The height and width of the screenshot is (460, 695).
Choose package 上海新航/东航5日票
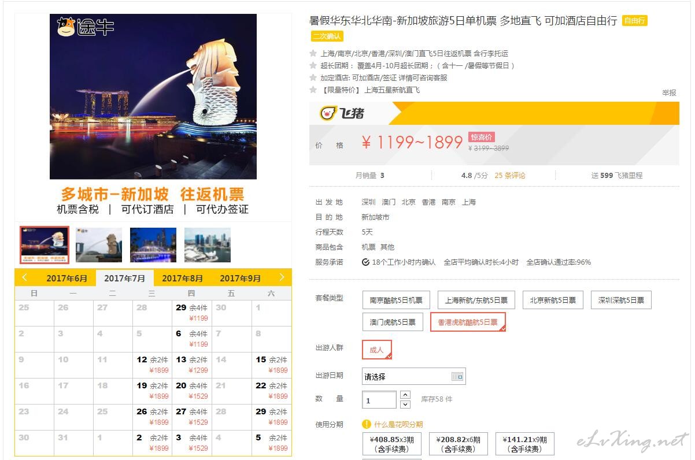(476, 300)
